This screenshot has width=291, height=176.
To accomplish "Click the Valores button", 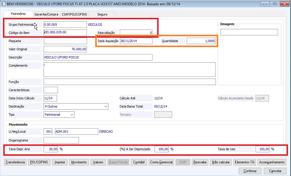I will click(x=98, y=162).
